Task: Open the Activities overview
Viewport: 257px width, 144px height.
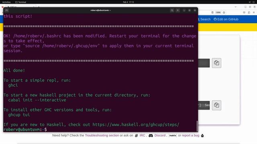Action: coord(6,2)
